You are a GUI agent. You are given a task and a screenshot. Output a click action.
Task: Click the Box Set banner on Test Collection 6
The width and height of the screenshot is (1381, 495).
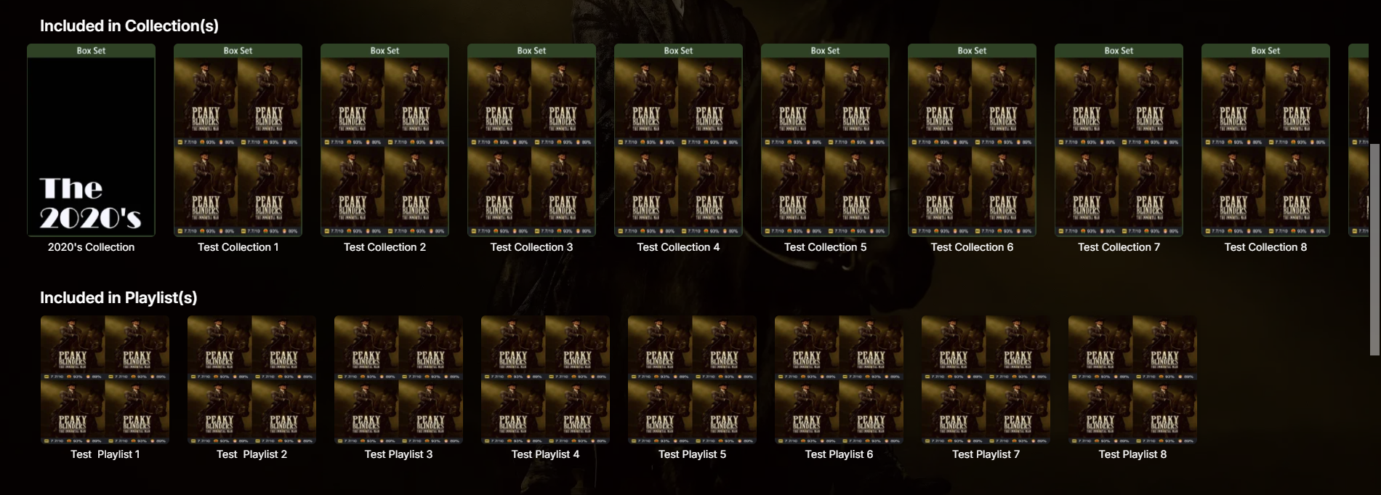(x=972, y=51)
